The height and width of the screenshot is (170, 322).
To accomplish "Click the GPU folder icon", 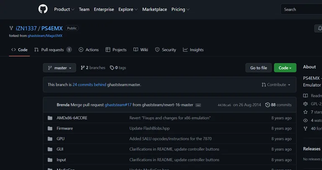I will coord(50,139).
